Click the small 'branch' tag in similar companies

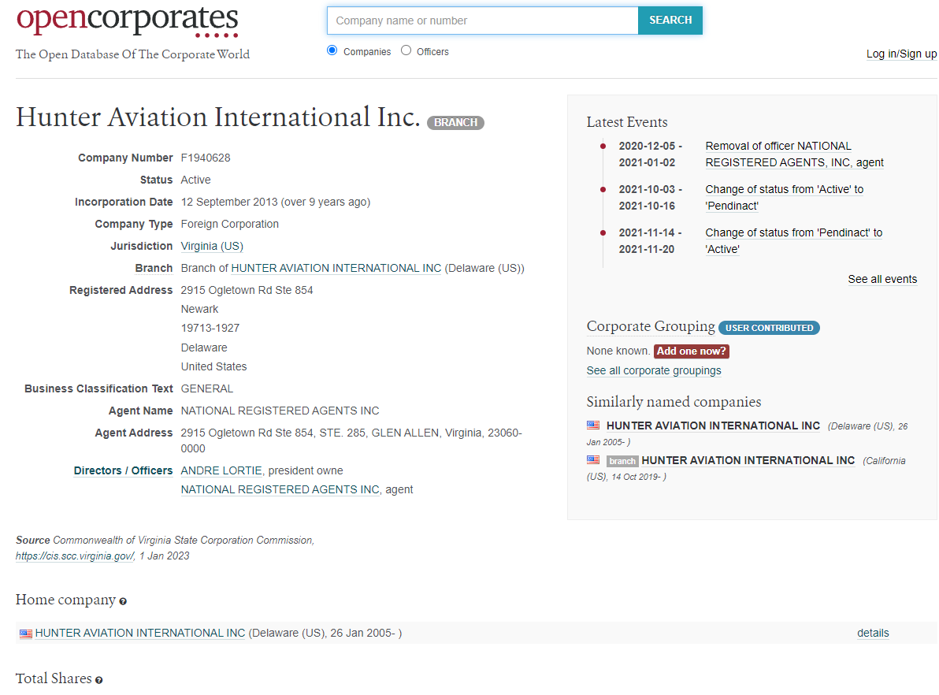622,461
